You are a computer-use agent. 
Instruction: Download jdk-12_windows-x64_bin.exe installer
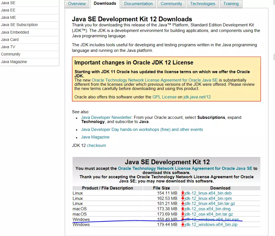tap(212, 219)
